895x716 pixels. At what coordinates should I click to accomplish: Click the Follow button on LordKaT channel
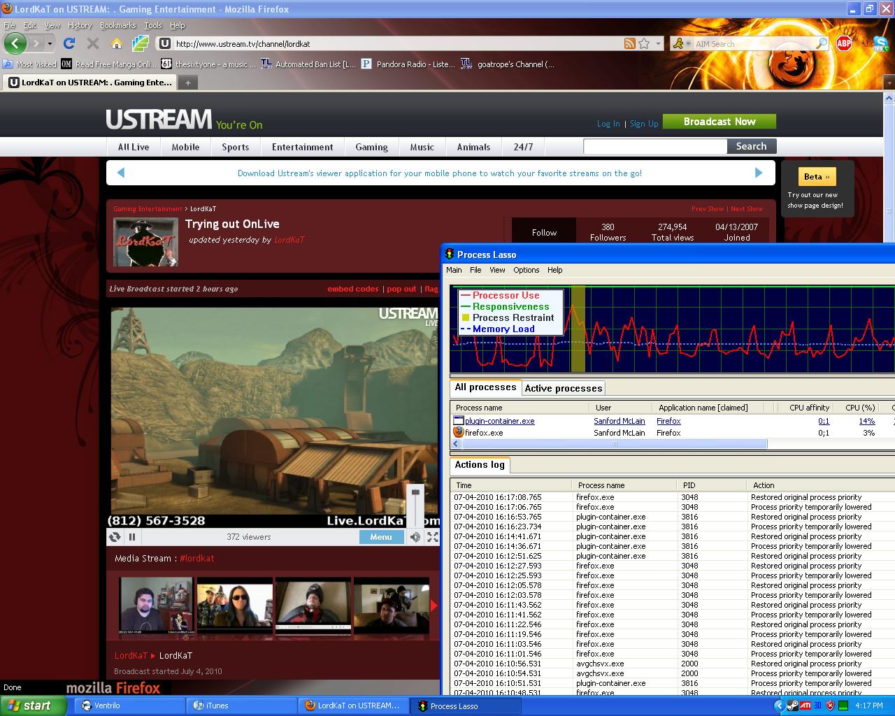tap(544, 232)
